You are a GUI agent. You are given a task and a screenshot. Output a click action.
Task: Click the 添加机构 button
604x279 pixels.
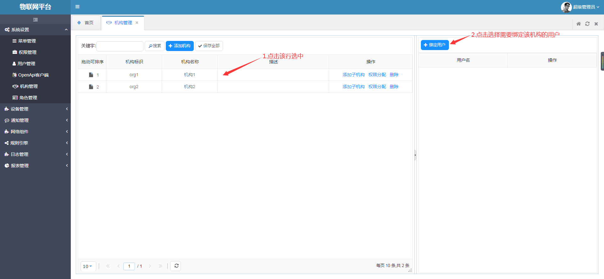pos(180,46)
